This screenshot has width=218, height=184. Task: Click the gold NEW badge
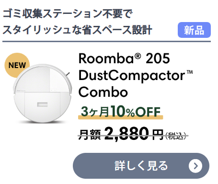pos(17,65)
